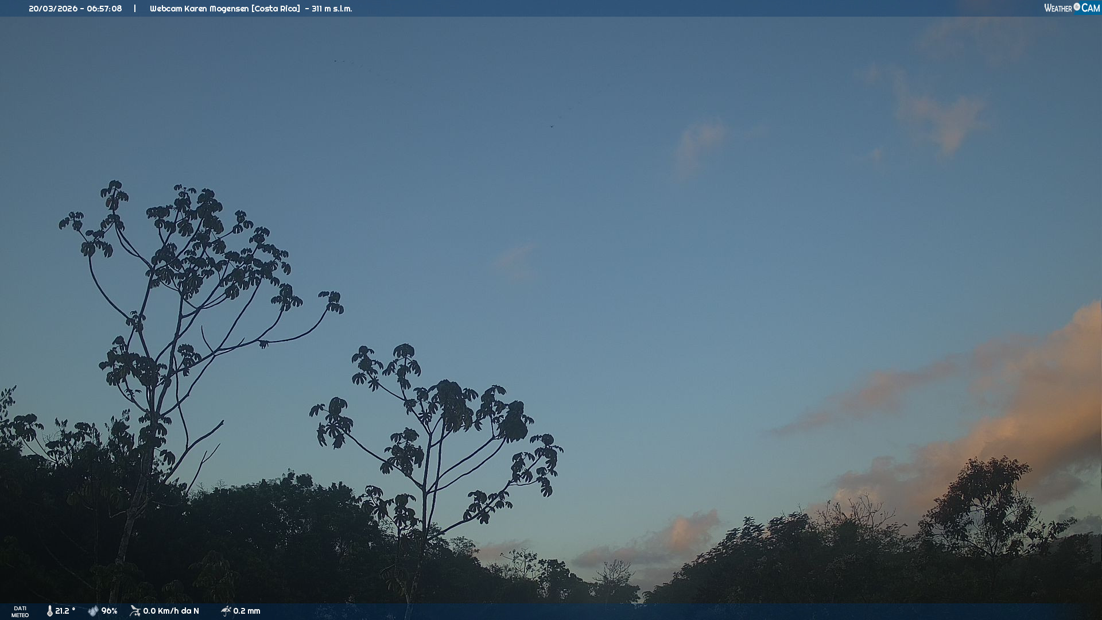
Task: Click the 21.2° temperature reading
Action: click(65, 611)
